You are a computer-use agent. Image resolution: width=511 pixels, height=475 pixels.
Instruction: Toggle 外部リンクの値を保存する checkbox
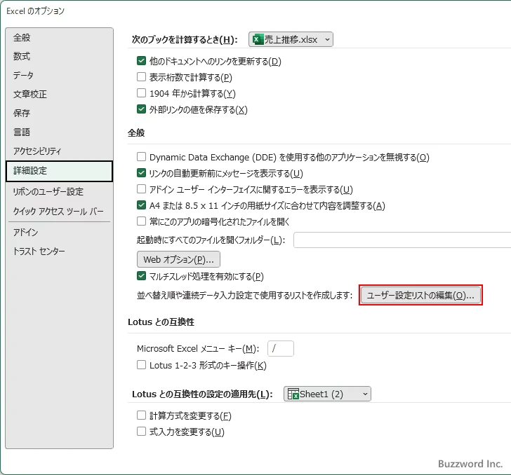pos(141,109)
